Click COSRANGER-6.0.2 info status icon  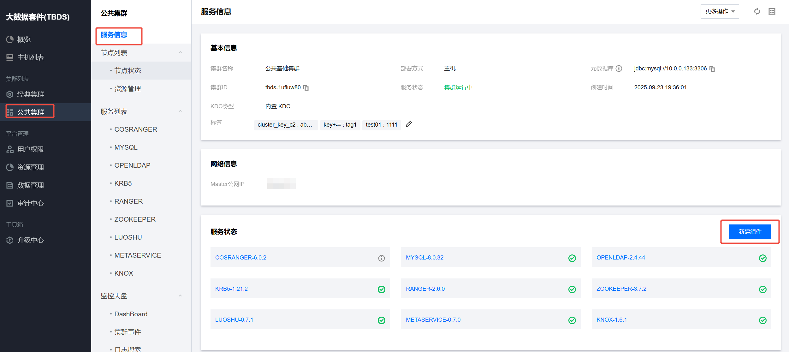(x=381, y=258)
